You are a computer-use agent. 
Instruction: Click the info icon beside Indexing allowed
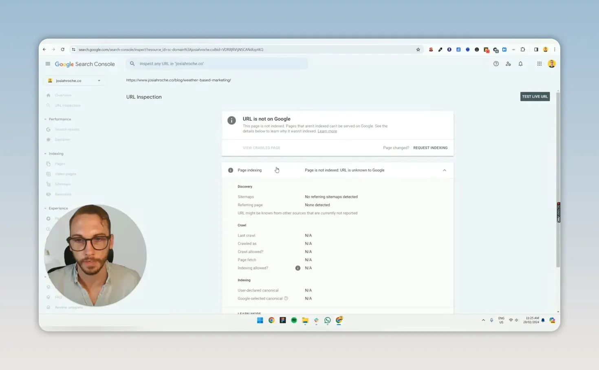point(298,268)
